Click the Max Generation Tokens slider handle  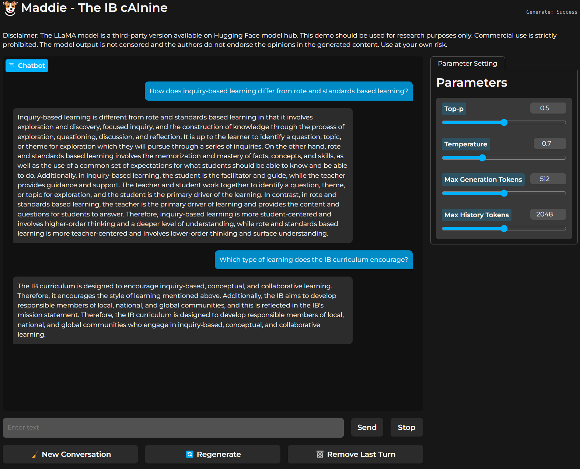click(504, 193)
